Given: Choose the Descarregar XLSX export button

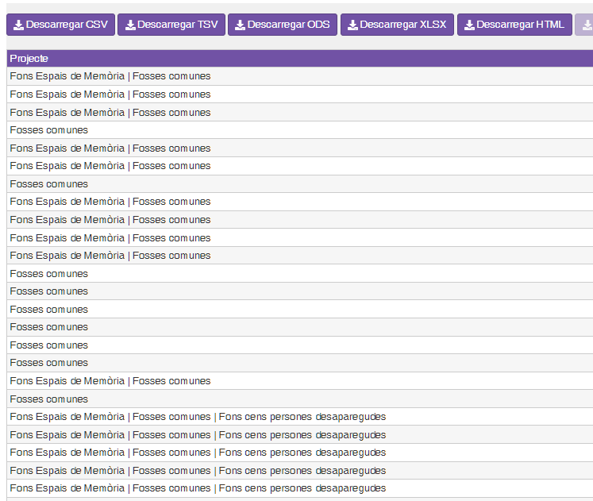Looking at the screenshot, I should coord(396,25).
